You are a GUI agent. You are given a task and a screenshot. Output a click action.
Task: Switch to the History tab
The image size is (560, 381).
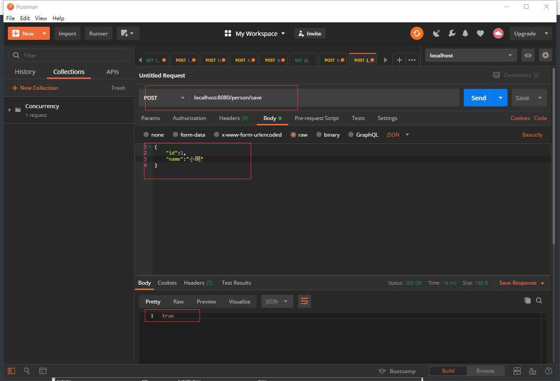point(25,72)
